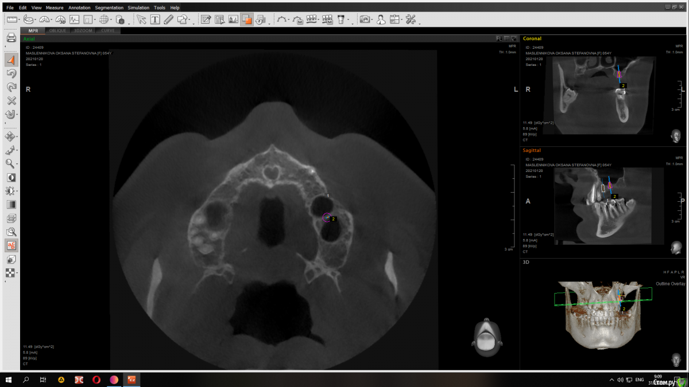This screenshot has height=387, width=689.
Task: Switch to the CURVE tab
Action: (107, 30)
